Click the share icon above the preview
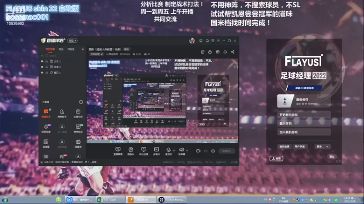364x204 pixels. click(233, 52)
